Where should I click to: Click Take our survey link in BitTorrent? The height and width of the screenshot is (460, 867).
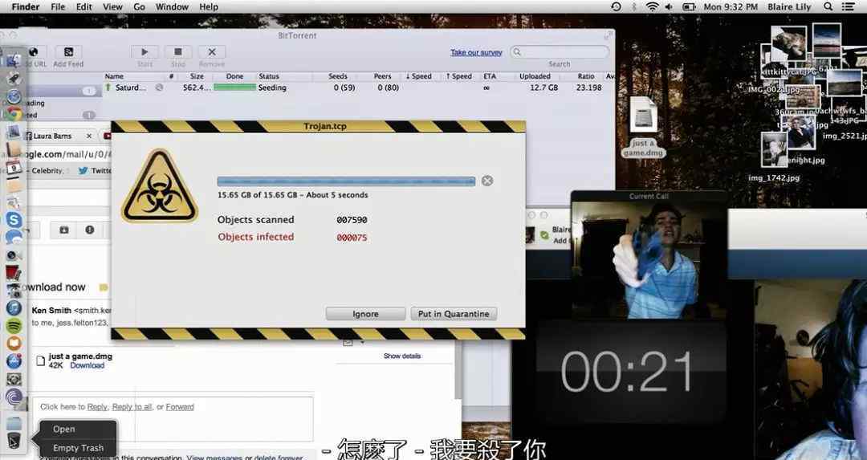(476, 52)
